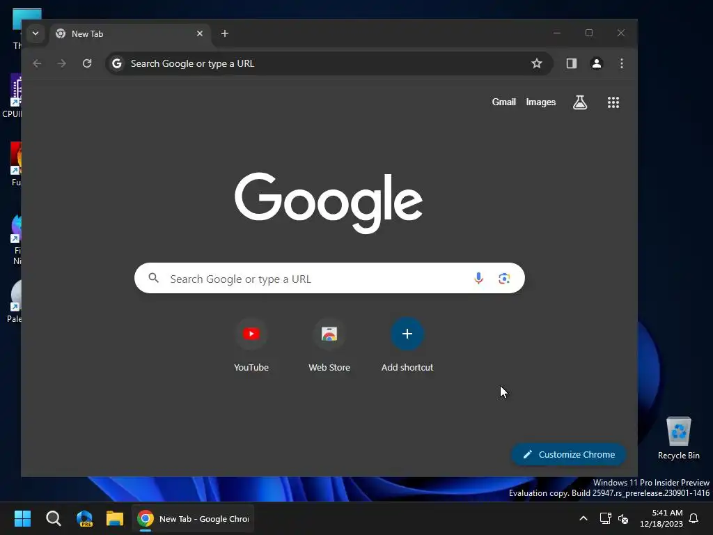This screenshot has width=713, height=535.
Task: Open the tab search dropdown arrow
Action: tap(35, 33)
